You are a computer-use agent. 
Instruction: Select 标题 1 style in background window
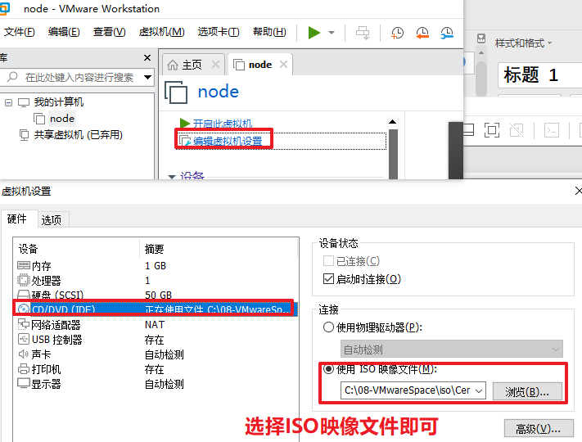539,75
